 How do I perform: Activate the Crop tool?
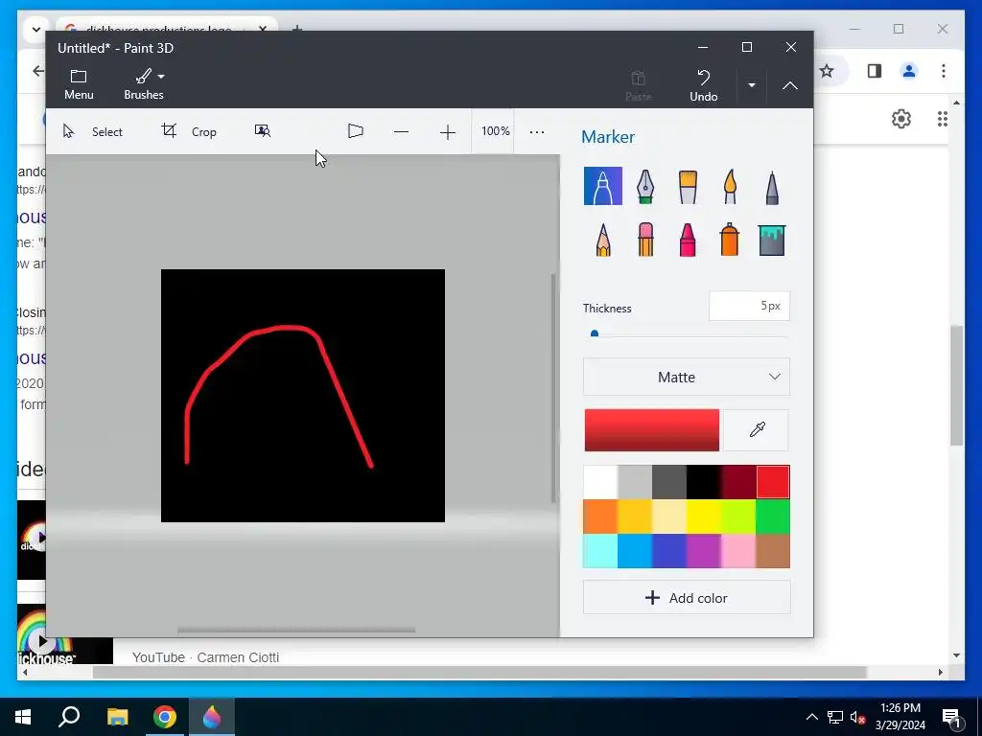189,131
